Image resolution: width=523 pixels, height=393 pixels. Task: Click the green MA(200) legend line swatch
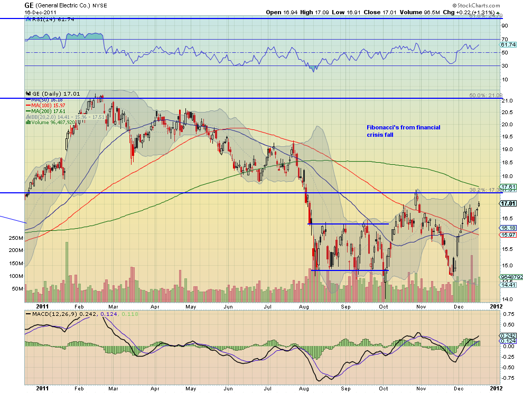click(29, 111)
